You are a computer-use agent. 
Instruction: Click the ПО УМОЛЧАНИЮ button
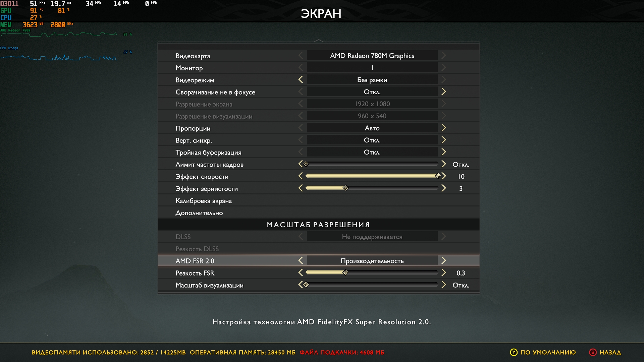point(548,352)
